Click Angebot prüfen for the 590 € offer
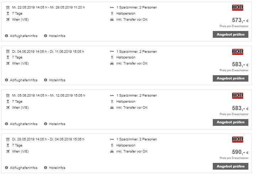The image size is (253, 175). [231, 166]
